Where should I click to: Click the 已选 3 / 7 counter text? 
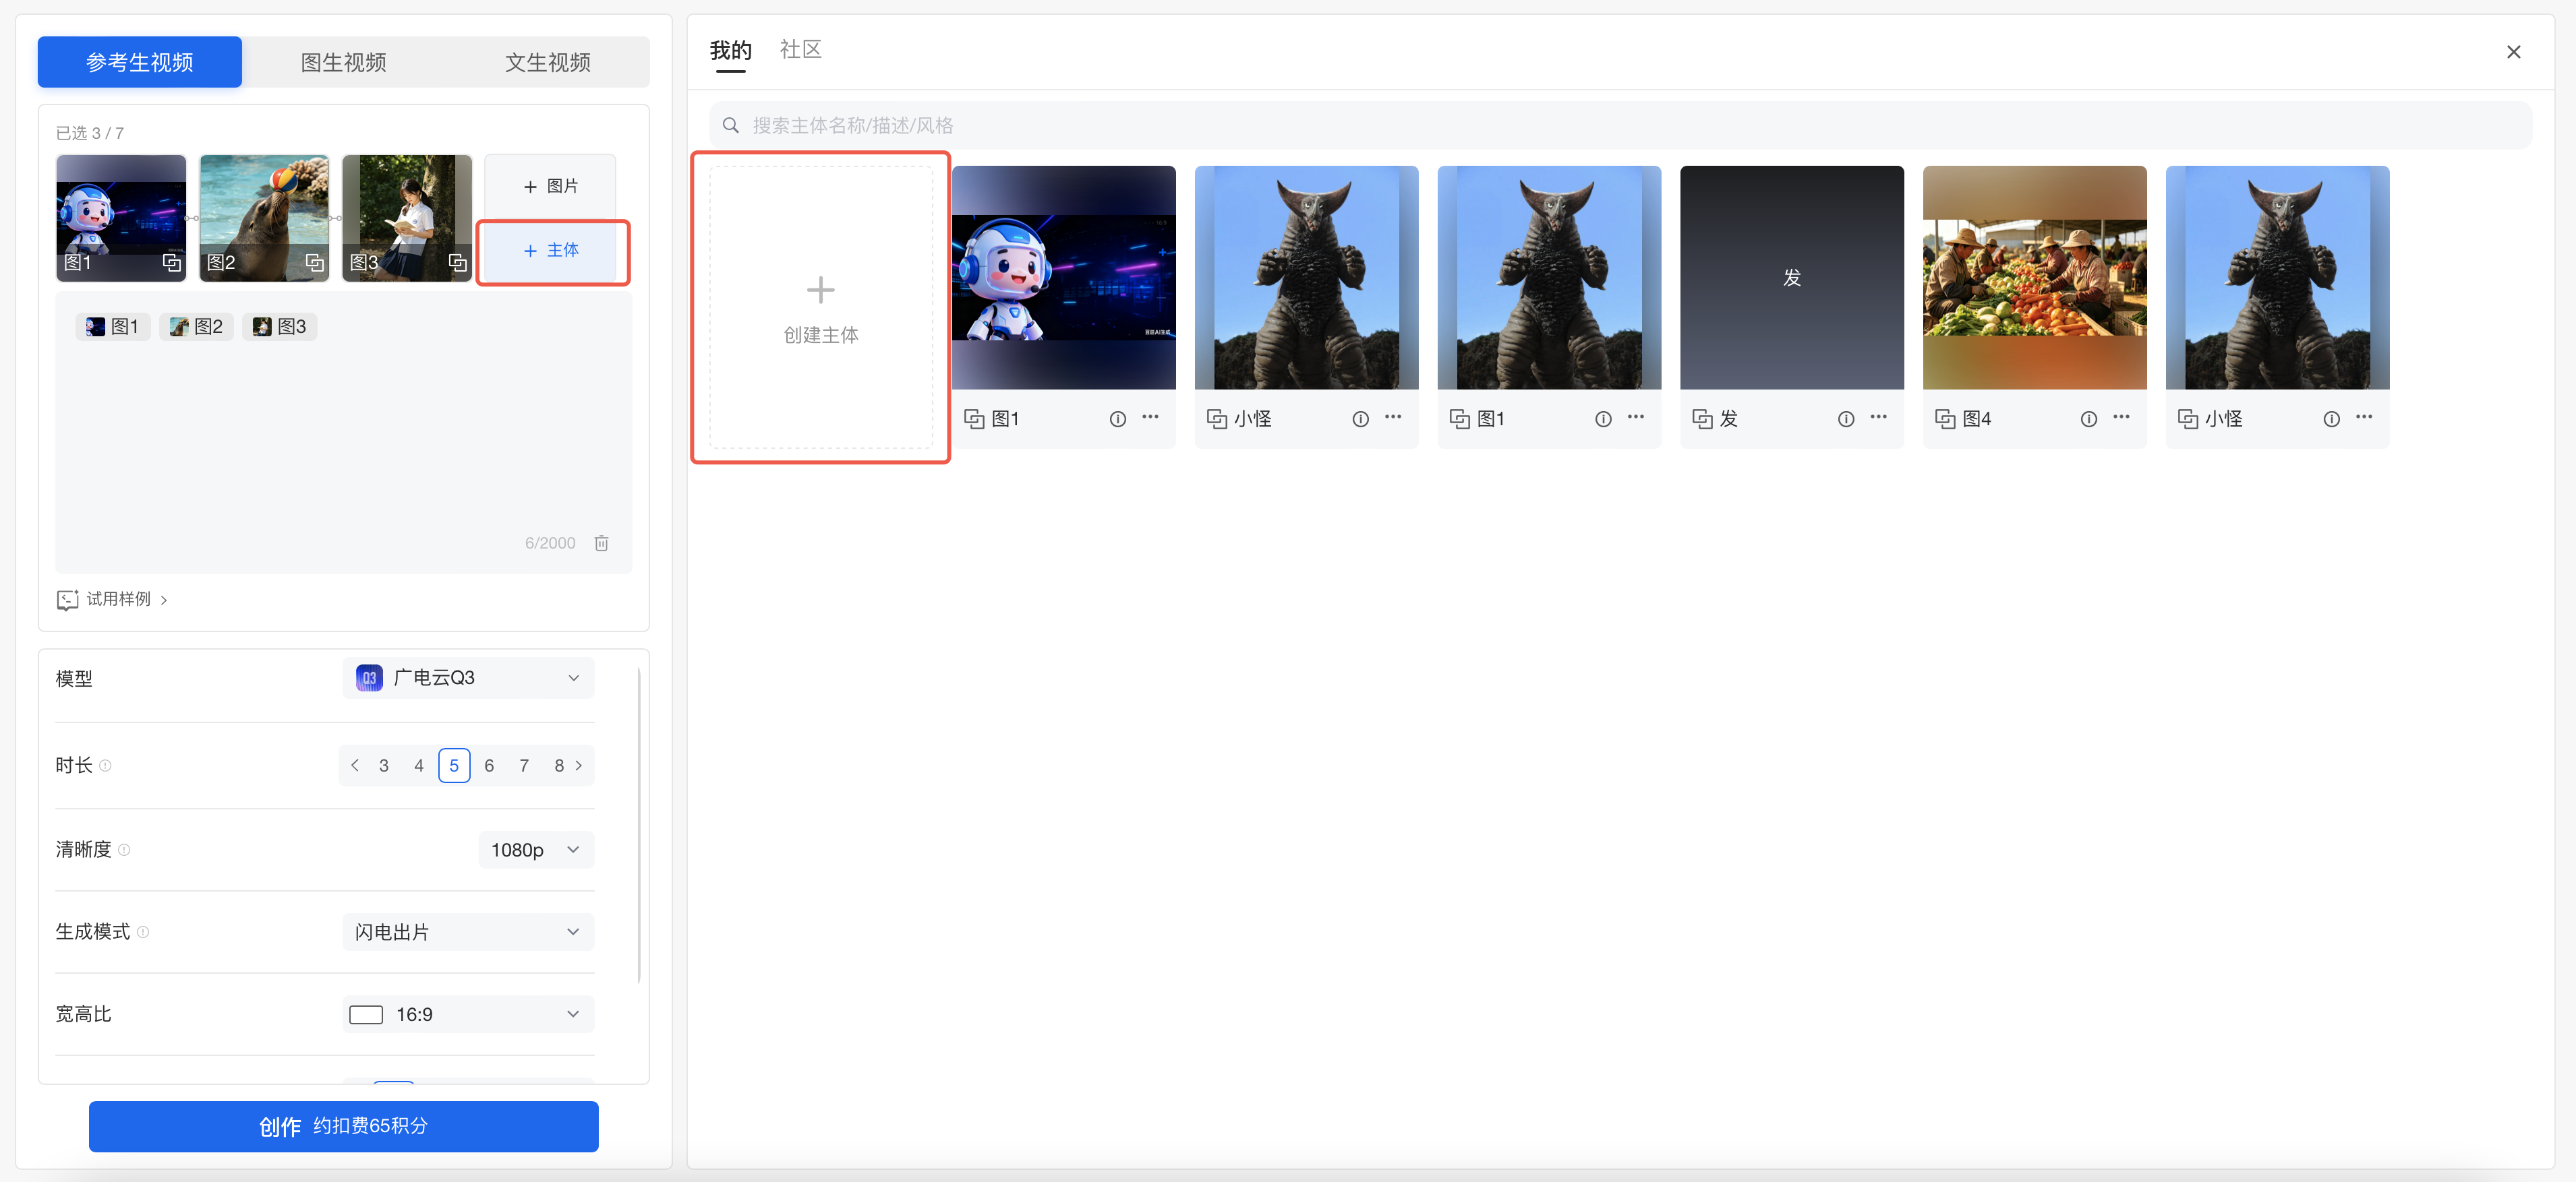tap(90, 133)
